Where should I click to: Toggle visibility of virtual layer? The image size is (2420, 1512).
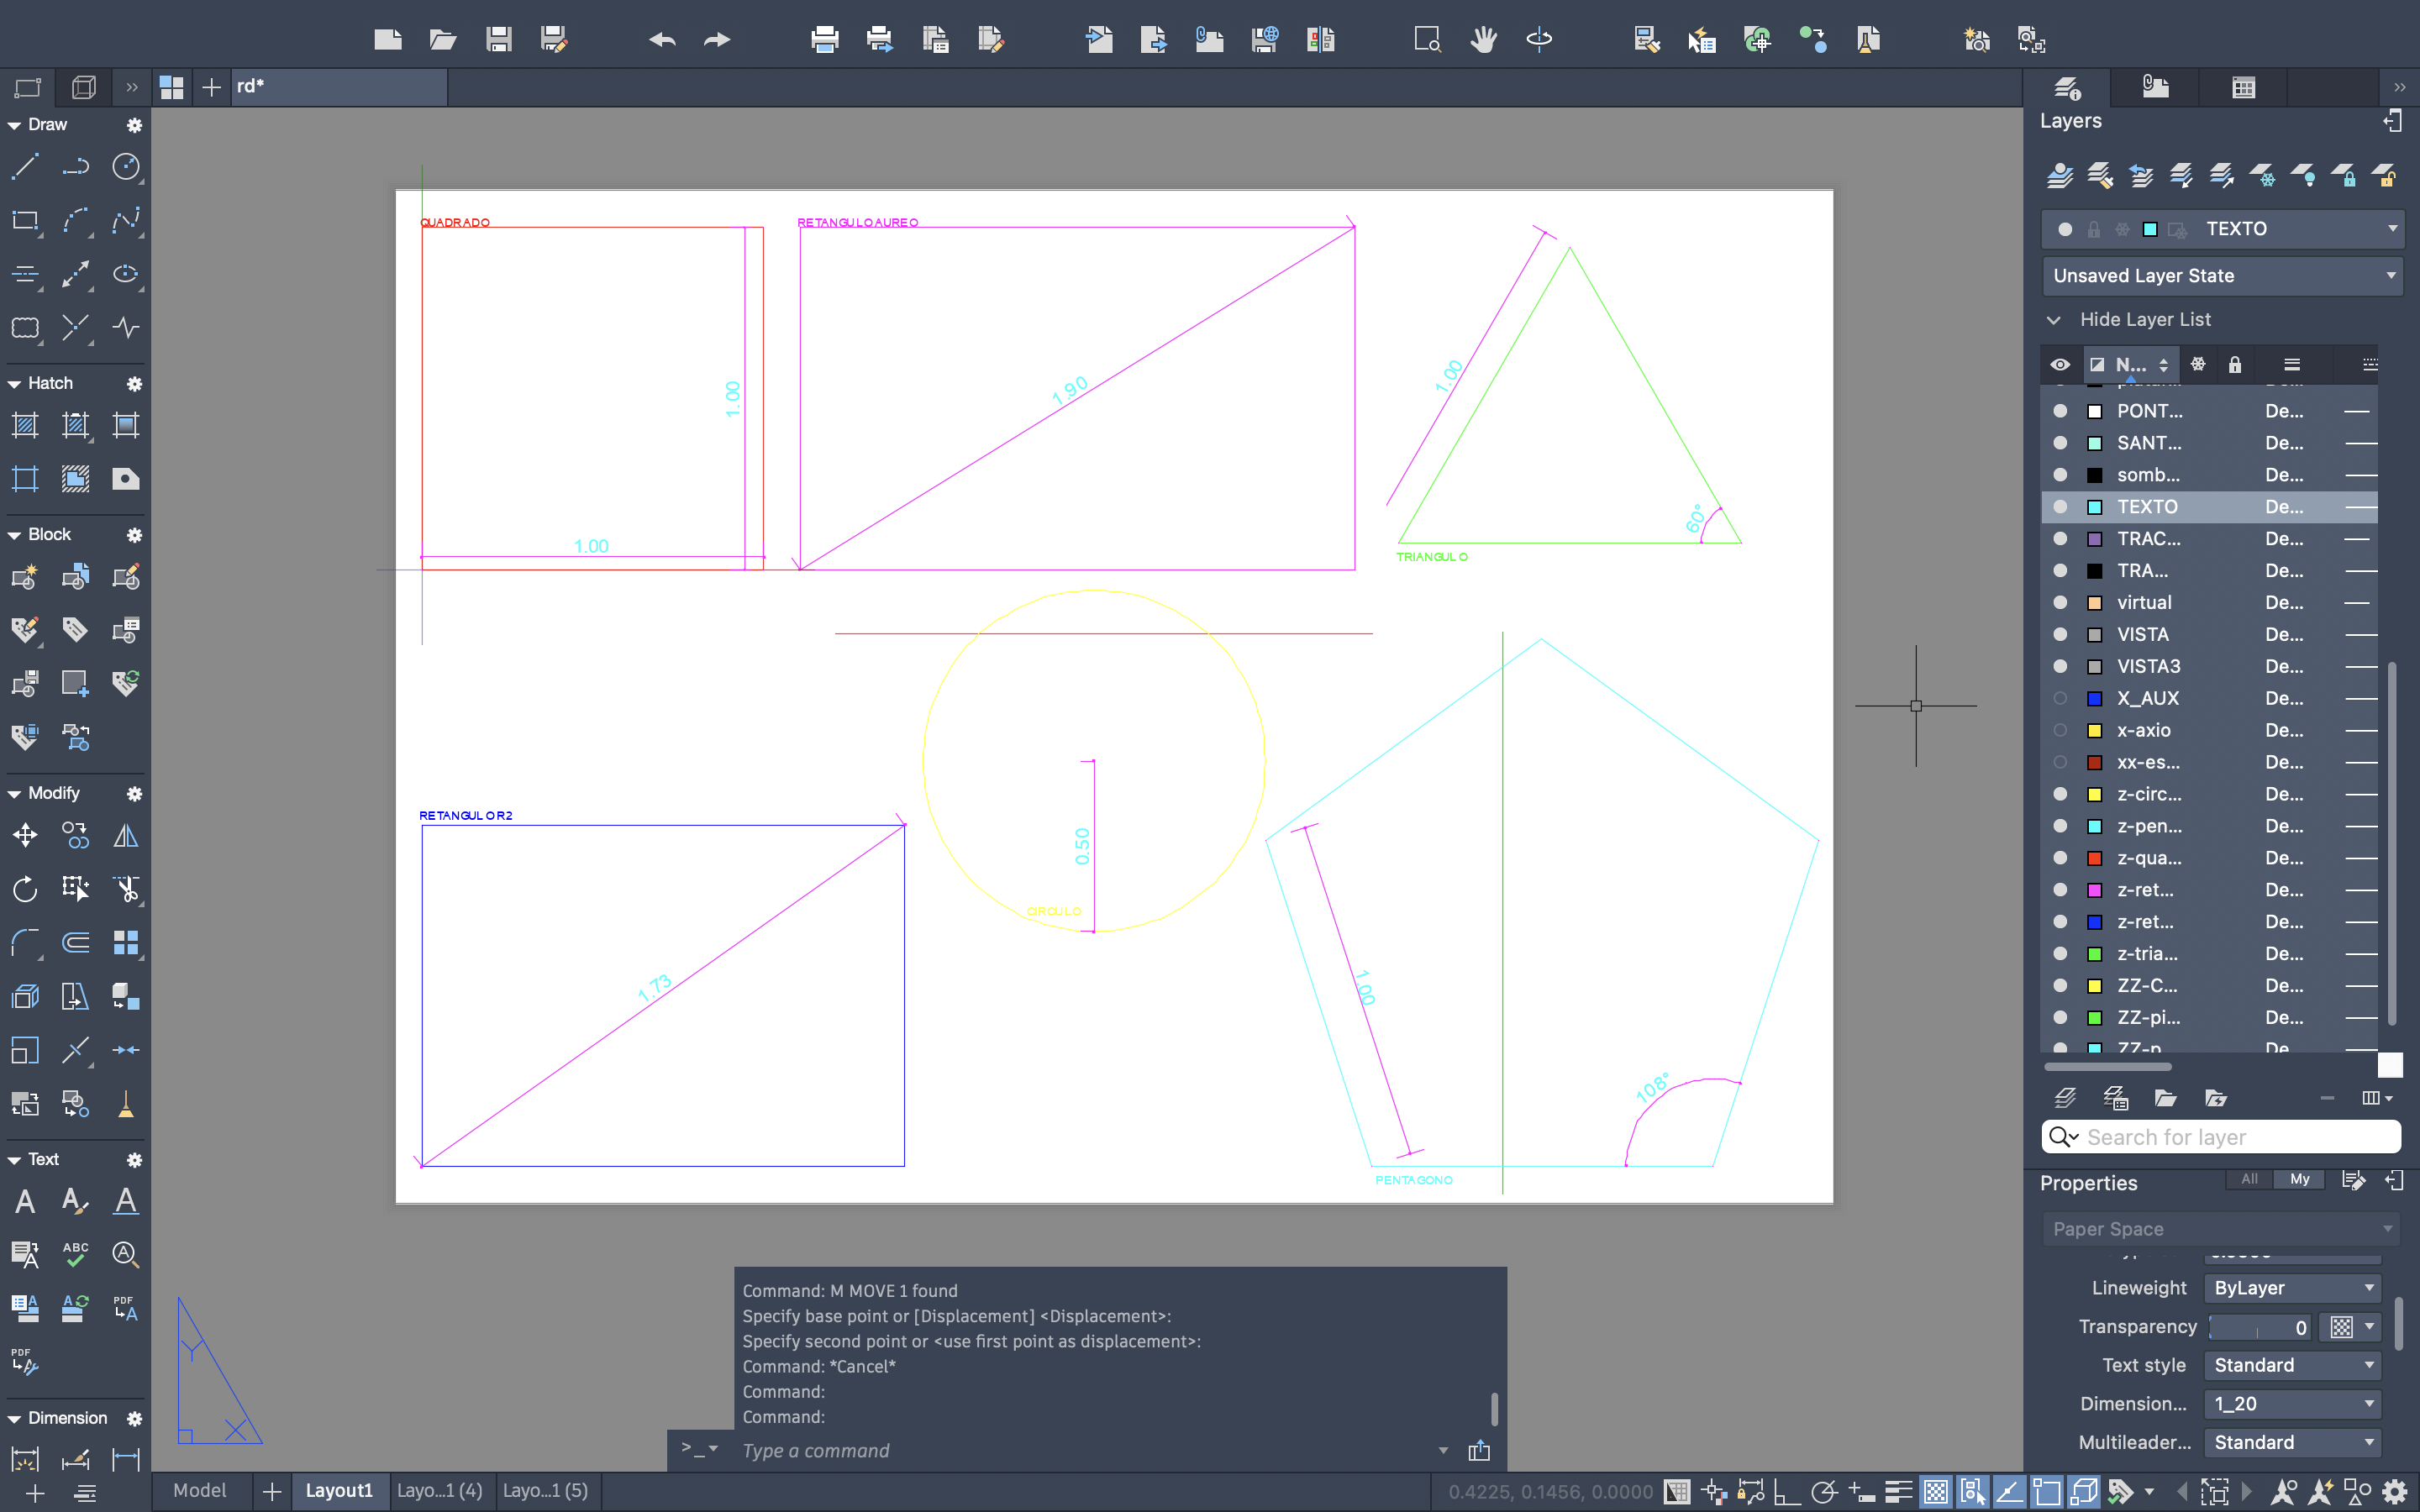(x=2060, y=602)
